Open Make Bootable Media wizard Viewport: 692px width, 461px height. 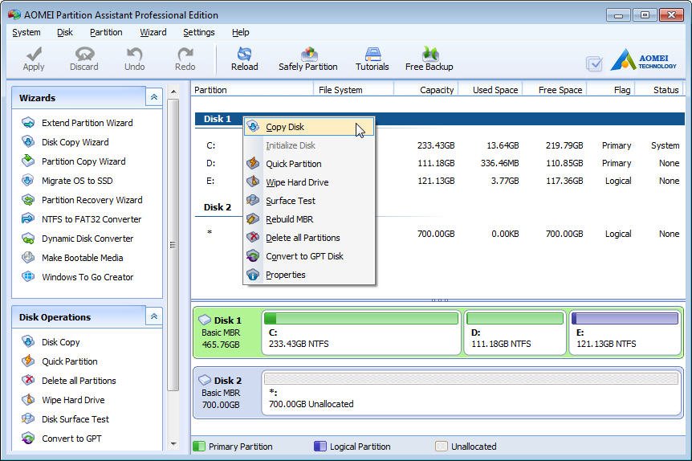(x=82, y=258)
